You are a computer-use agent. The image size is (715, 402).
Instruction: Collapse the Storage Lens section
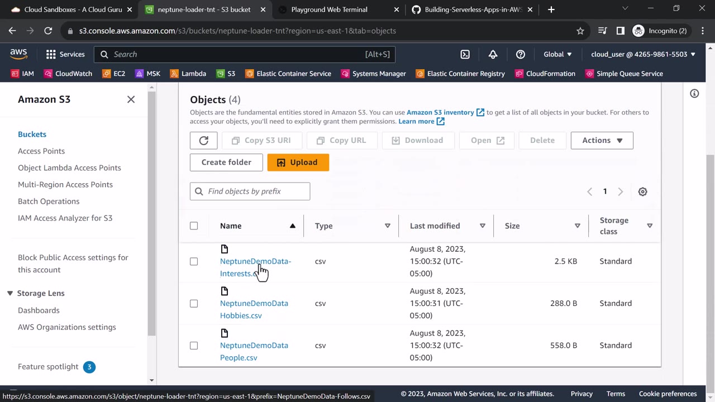point(10,293)
